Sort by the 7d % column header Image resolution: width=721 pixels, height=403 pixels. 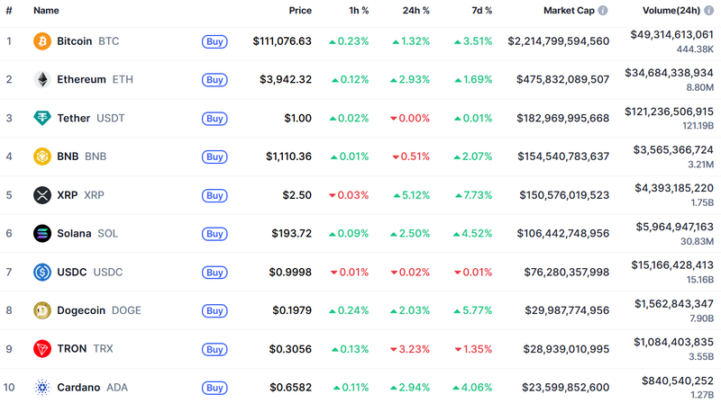coord(482,11)
